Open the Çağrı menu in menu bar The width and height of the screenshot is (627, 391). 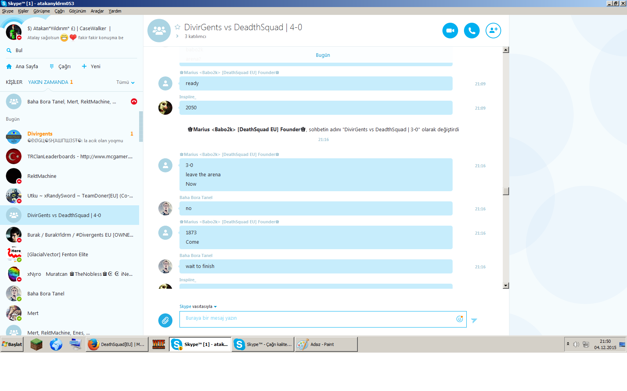[60, 11]
